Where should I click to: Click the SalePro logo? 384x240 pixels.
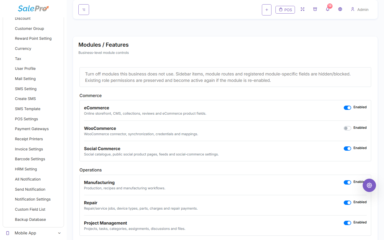(x=33, y=9)
